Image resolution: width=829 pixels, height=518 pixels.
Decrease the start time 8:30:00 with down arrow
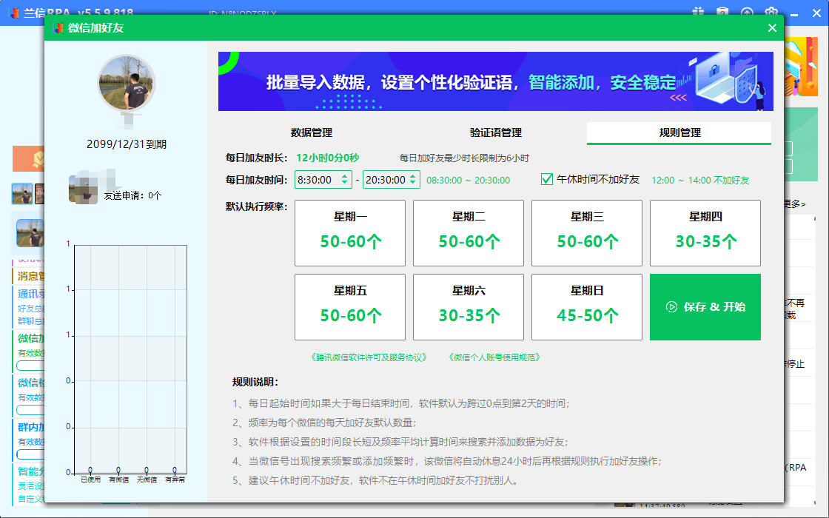point(345,183)
